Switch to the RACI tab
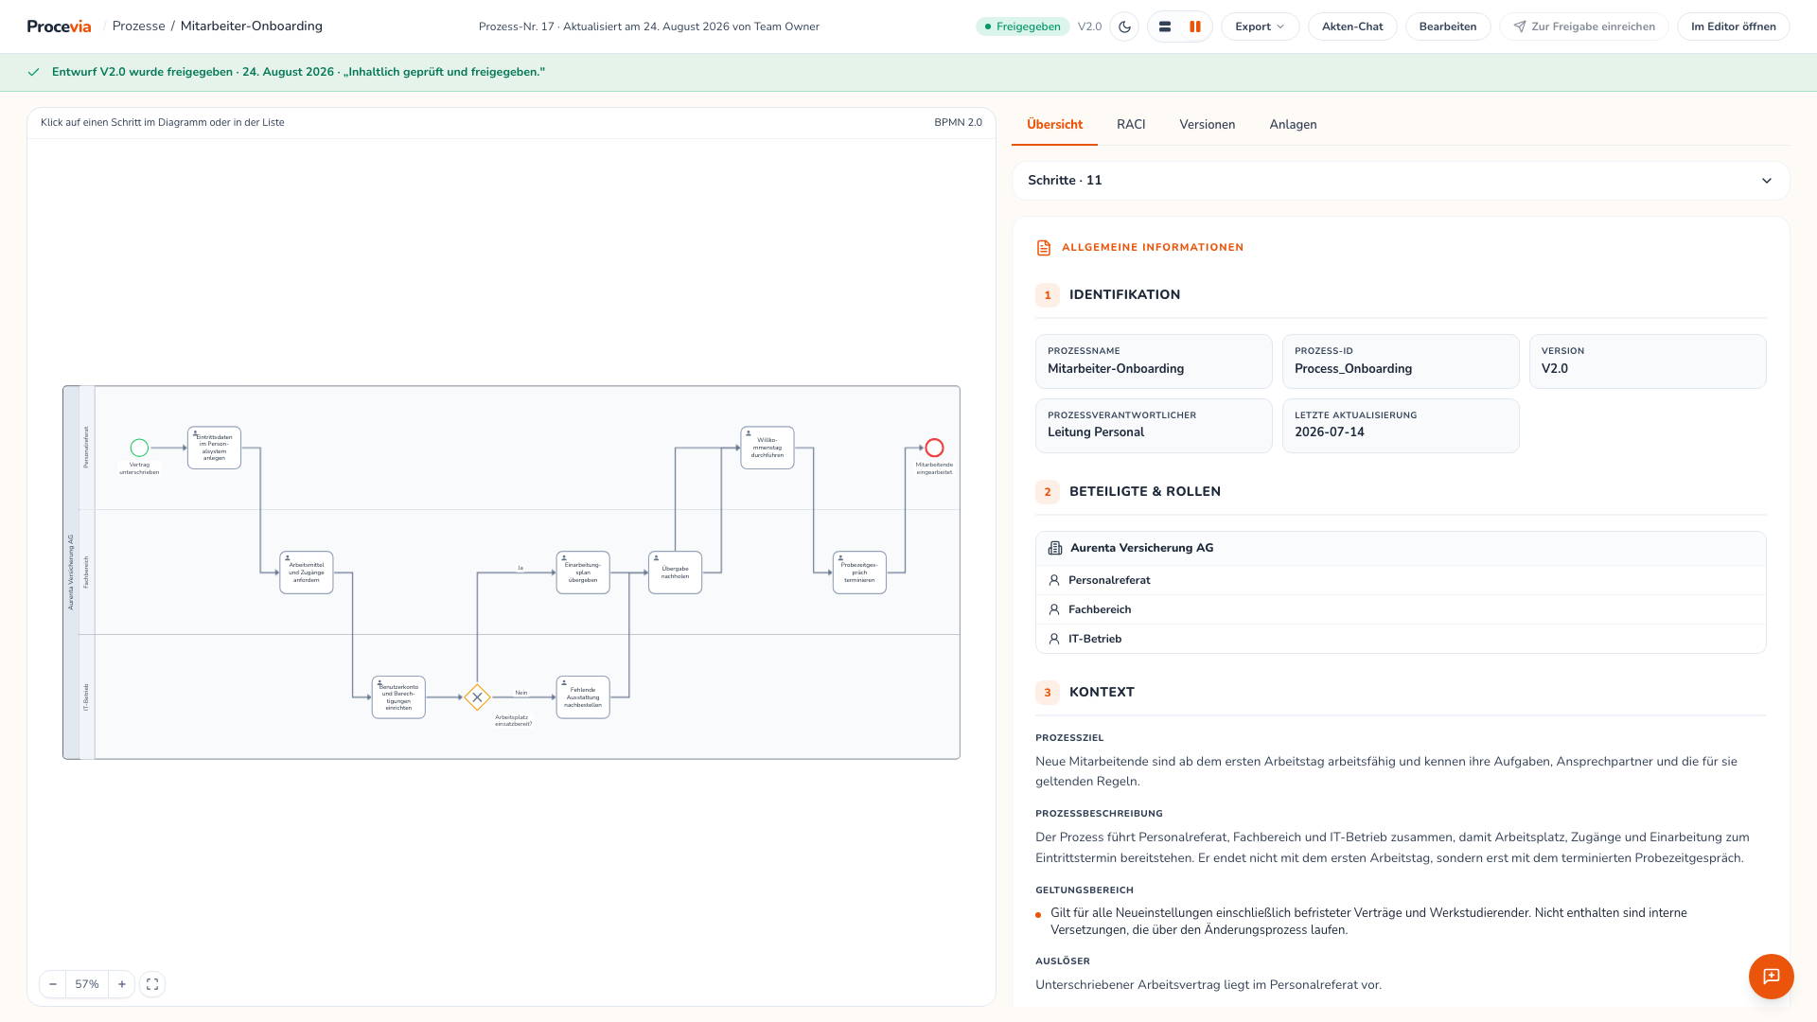This screenshot has height=1022, width=1817. click(1131, 125)
